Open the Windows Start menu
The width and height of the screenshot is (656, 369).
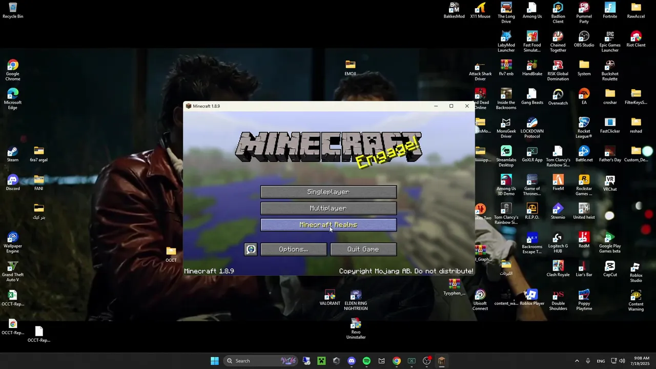point(215,361)
